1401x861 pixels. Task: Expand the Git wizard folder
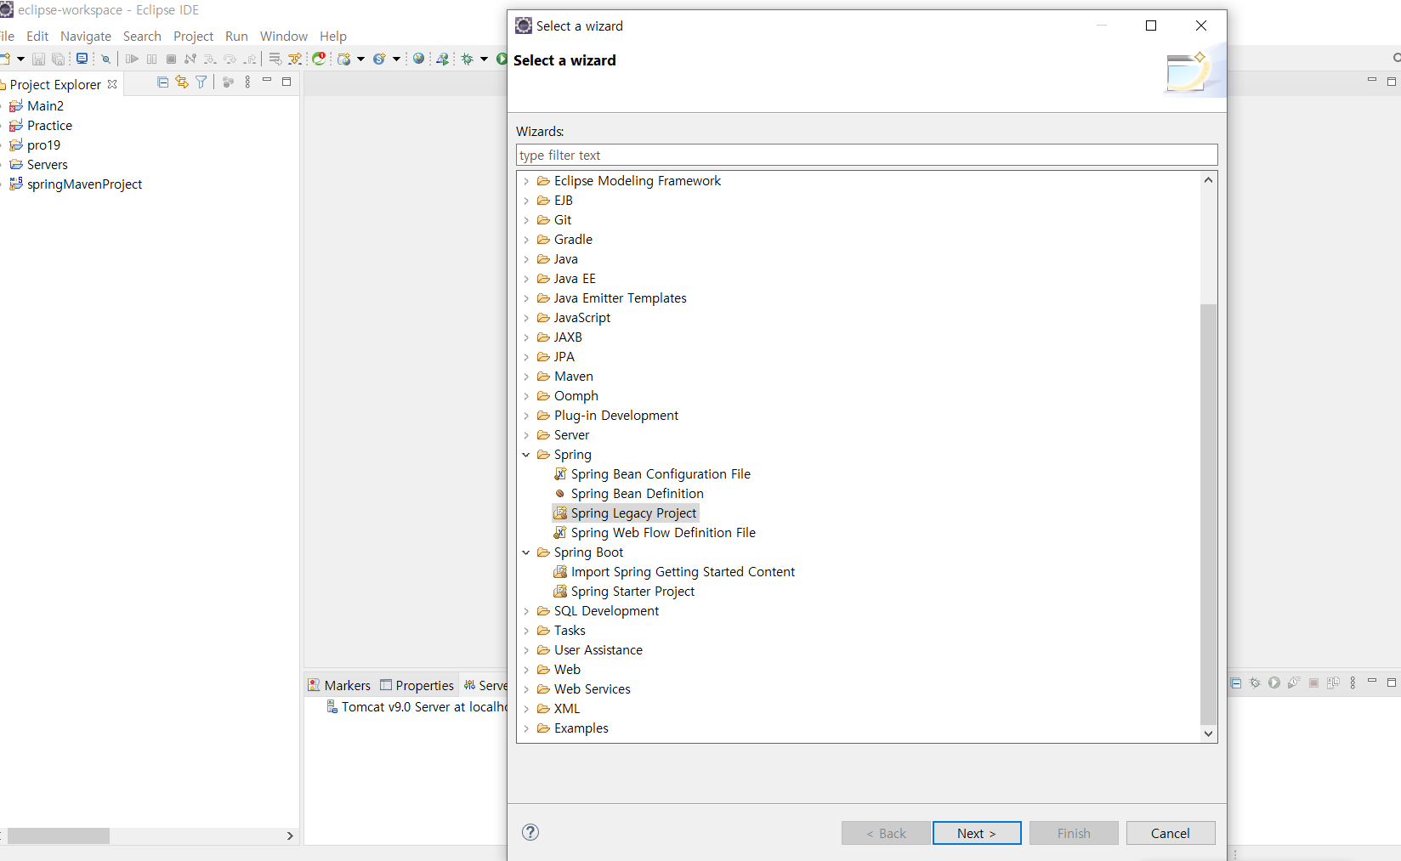(x=526, y=220)
